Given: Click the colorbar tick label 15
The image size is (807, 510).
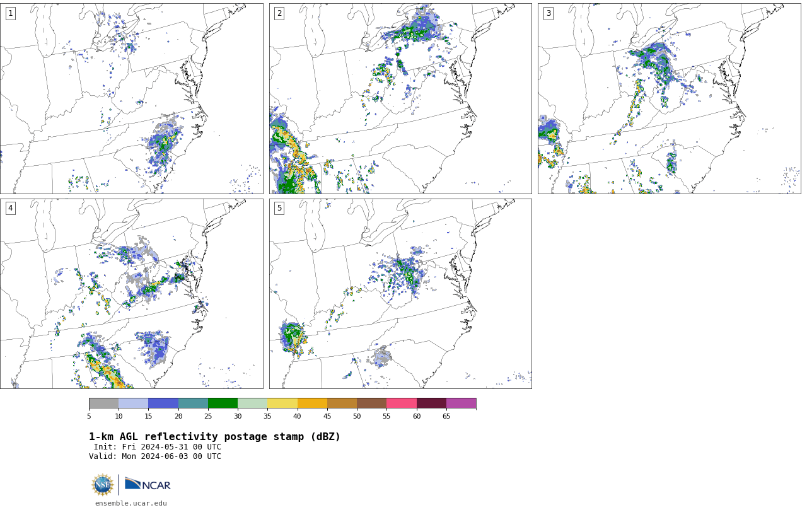Looking at the screenshot, I should (x=148, y=416).
